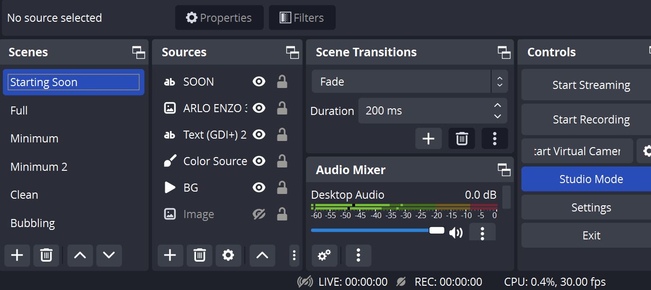The width and height of the screenshot is (651, 290).
Task: Lock the BG source
Action: point(282,187)
